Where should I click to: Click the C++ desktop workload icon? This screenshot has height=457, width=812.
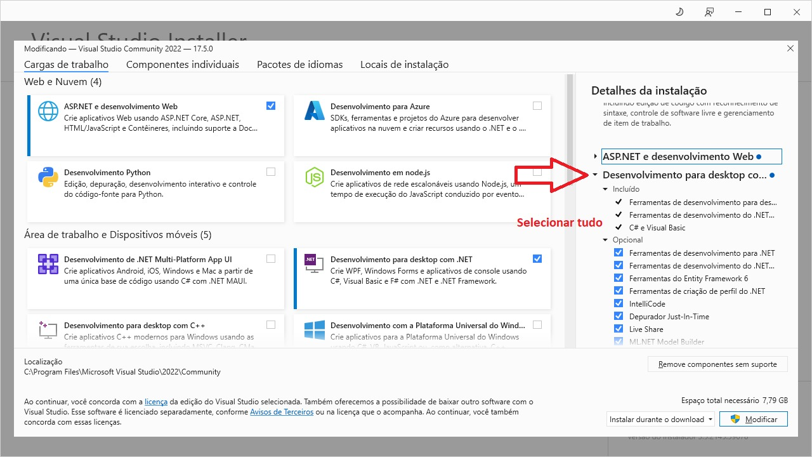(48, 329)
